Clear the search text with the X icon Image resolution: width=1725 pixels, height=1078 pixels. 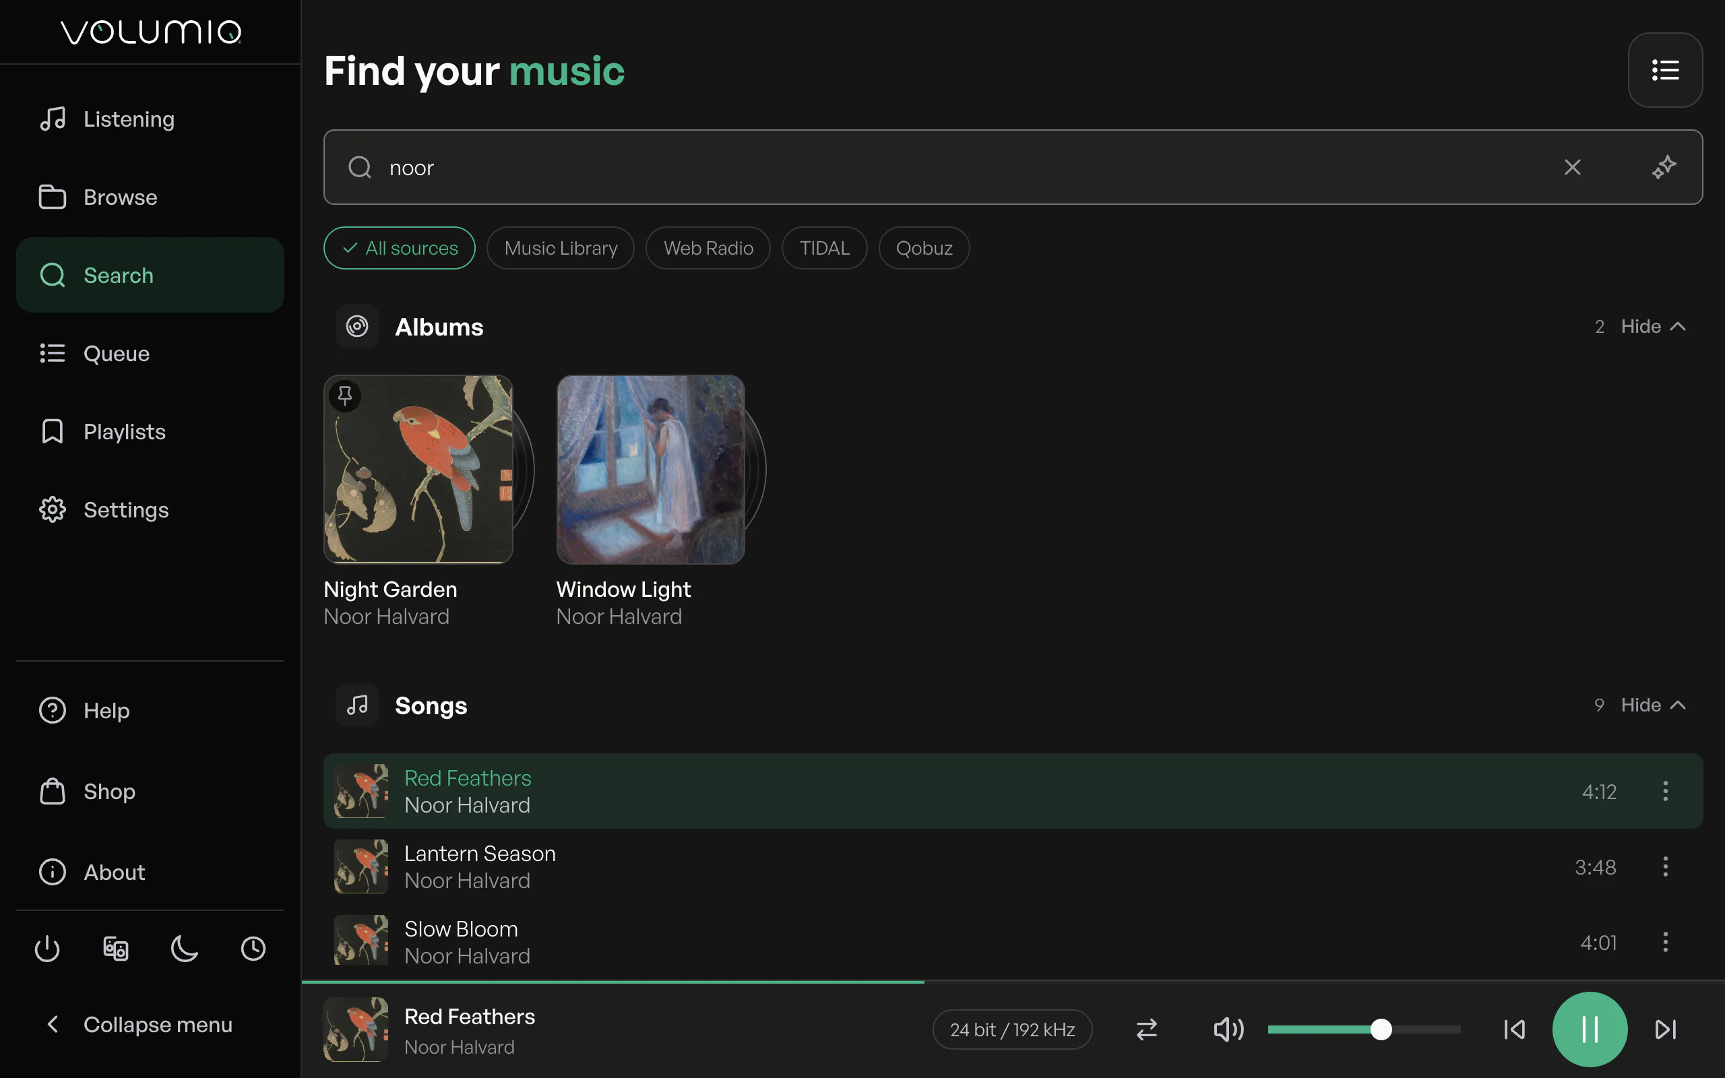pos(1572,168)
